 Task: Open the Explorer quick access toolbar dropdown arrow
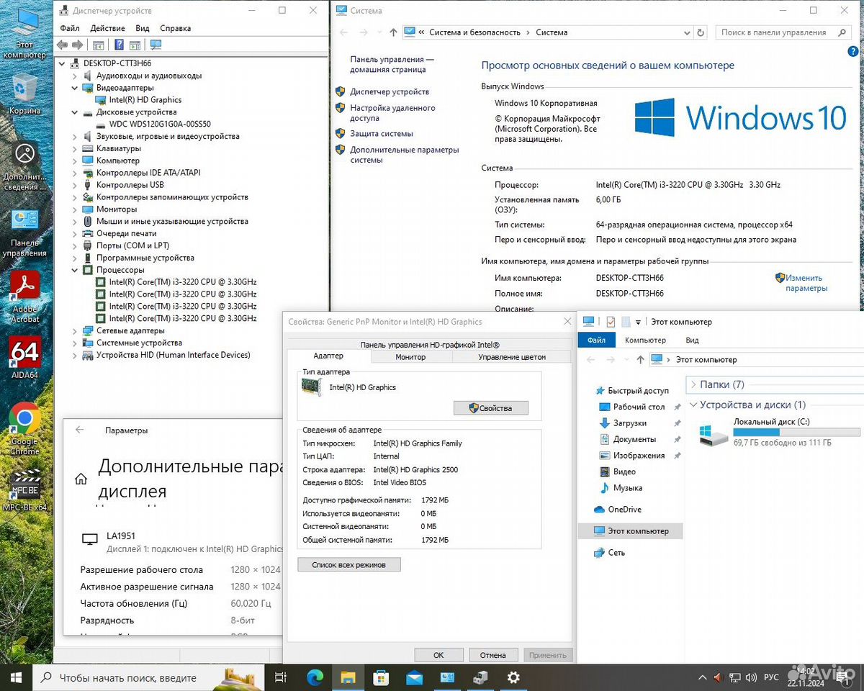click(638, 322)
